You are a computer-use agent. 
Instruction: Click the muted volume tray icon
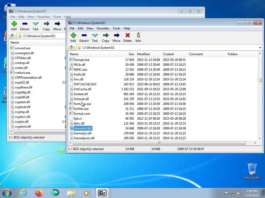point(239,193)
